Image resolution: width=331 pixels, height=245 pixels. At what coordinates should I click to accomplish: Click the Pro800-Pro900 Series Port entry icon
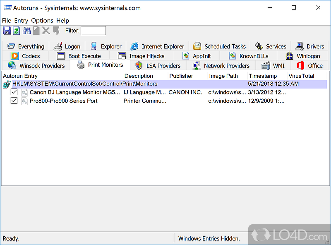pos(24,101)
